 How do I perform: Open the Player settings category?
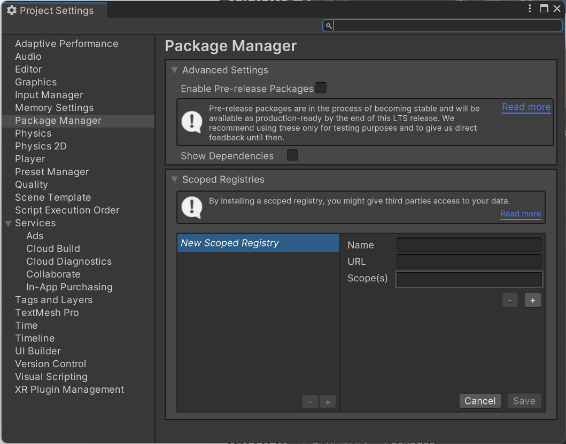pyautogui.click(x=30, y=159)
